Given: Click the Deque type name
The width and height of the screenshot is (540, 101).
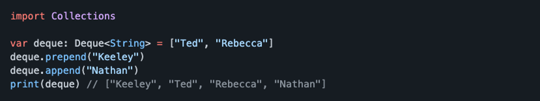Looking at the screenshot, I should point(89,43).
